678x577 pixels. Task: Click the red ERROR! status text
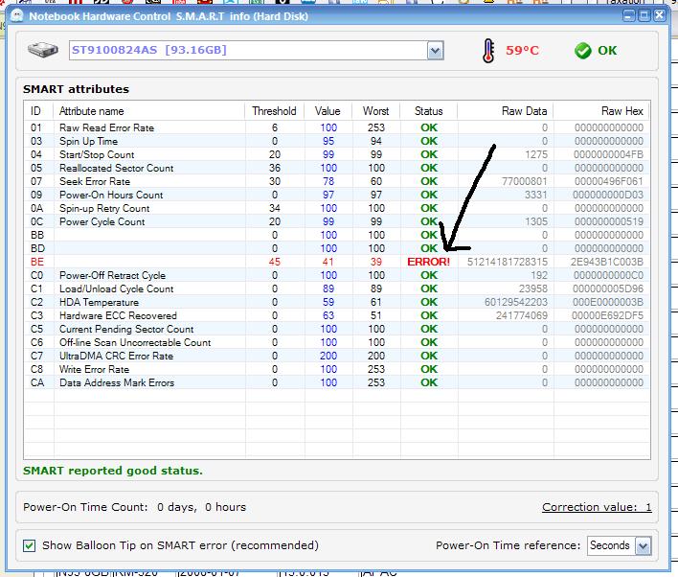coord(428,262)
